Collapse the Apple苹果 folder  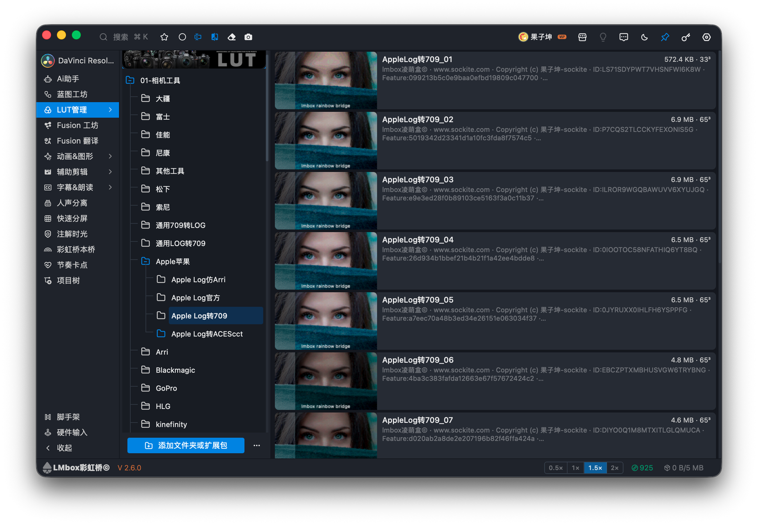pyautogui.click(x=145, y=261)
